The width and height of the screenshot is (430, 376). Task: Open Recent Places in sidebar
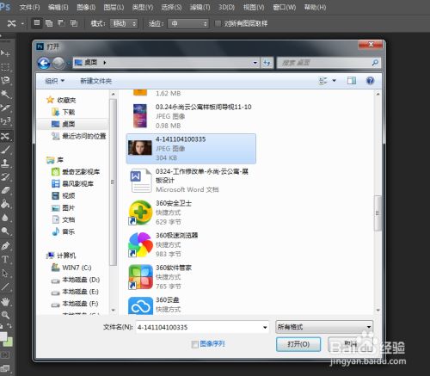click(78, 136)
